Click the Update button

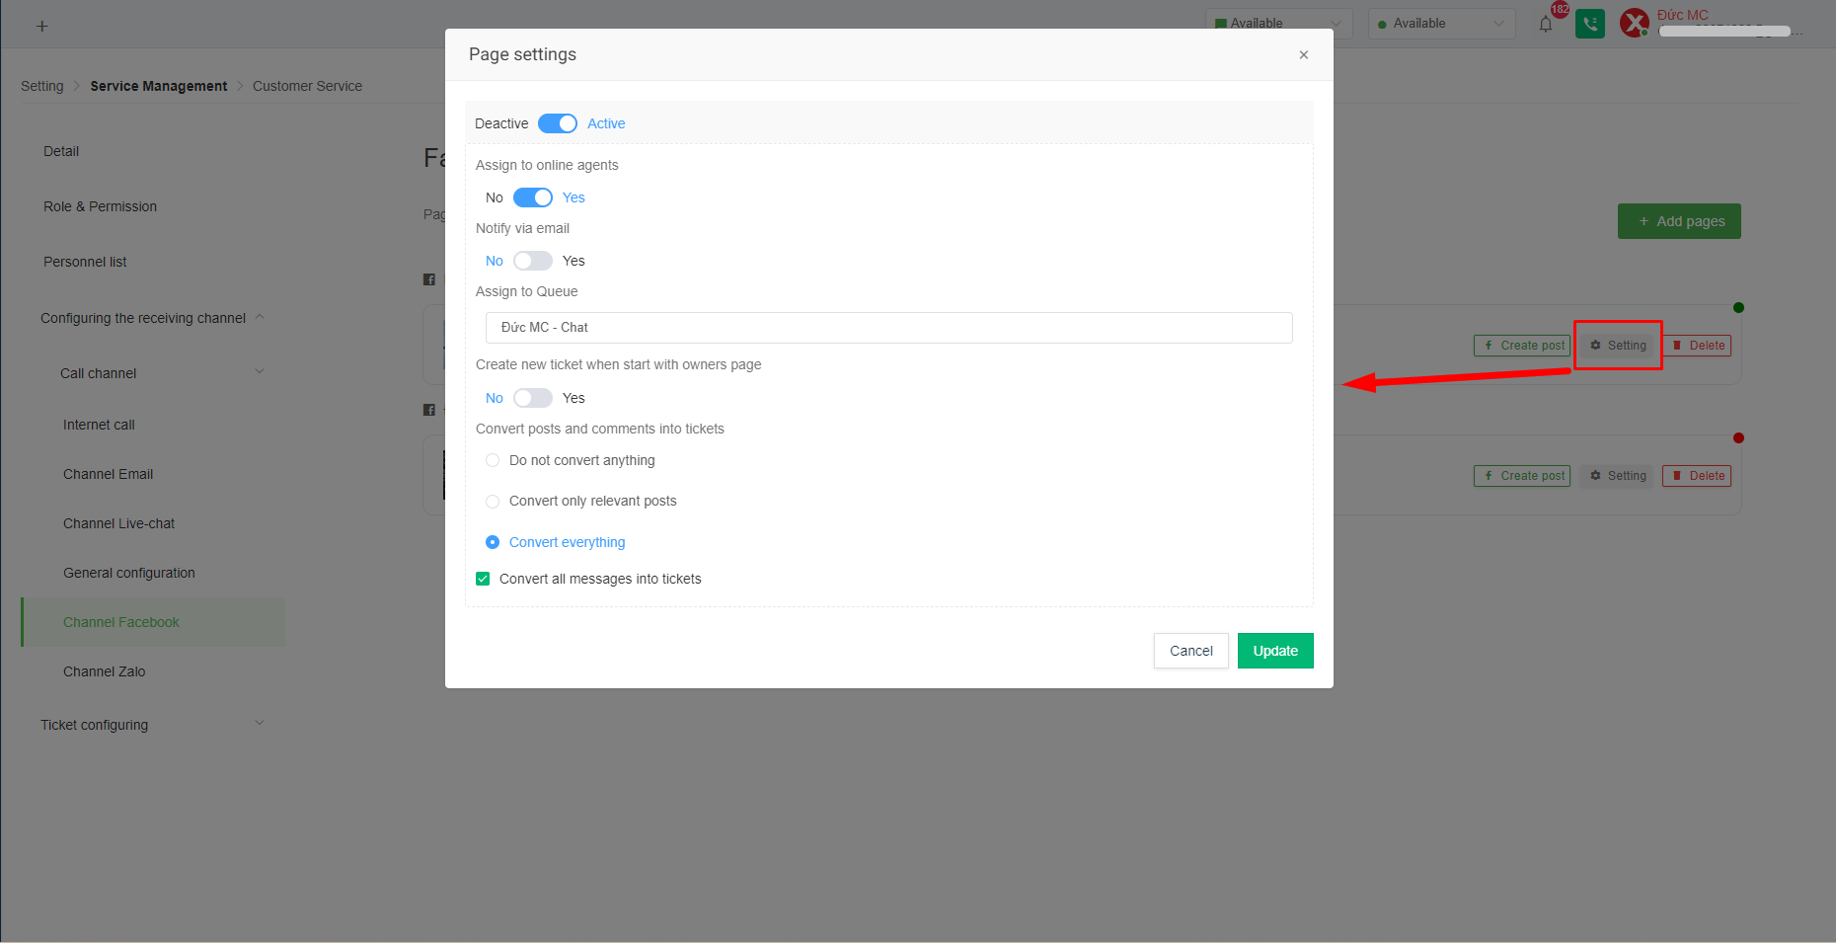1275,651
